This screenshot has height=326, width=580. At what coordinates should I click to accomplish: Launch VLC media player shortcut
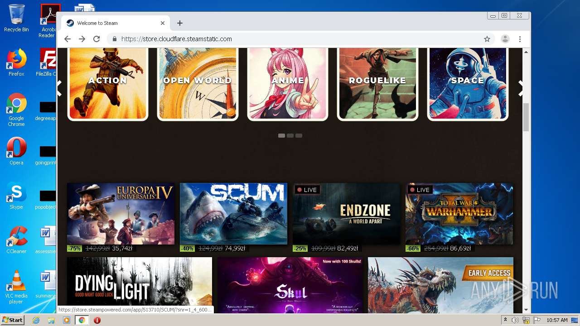(x=16, y=287)
